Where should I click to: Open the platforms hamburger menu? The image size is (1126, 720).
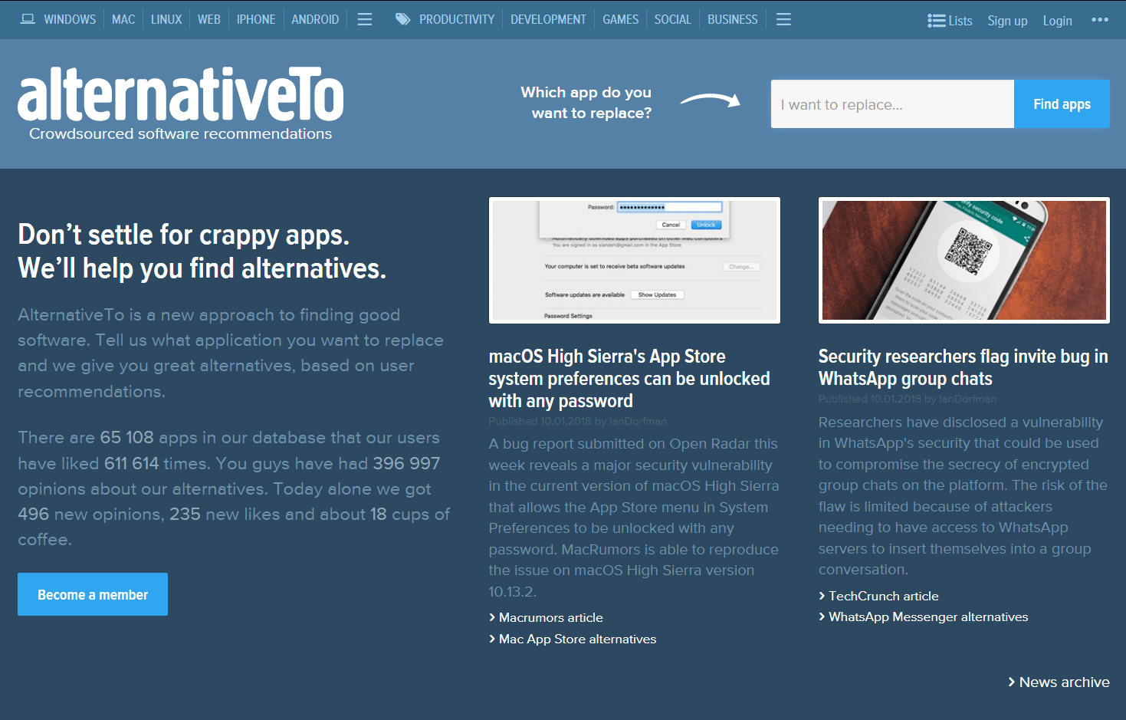tap(365, 19)
